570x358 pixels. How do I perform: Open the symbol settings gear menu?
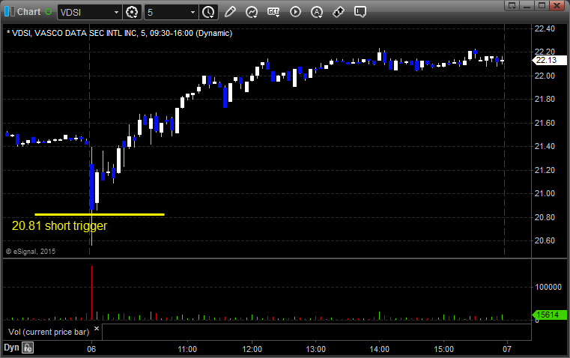(x=132, y=12)
